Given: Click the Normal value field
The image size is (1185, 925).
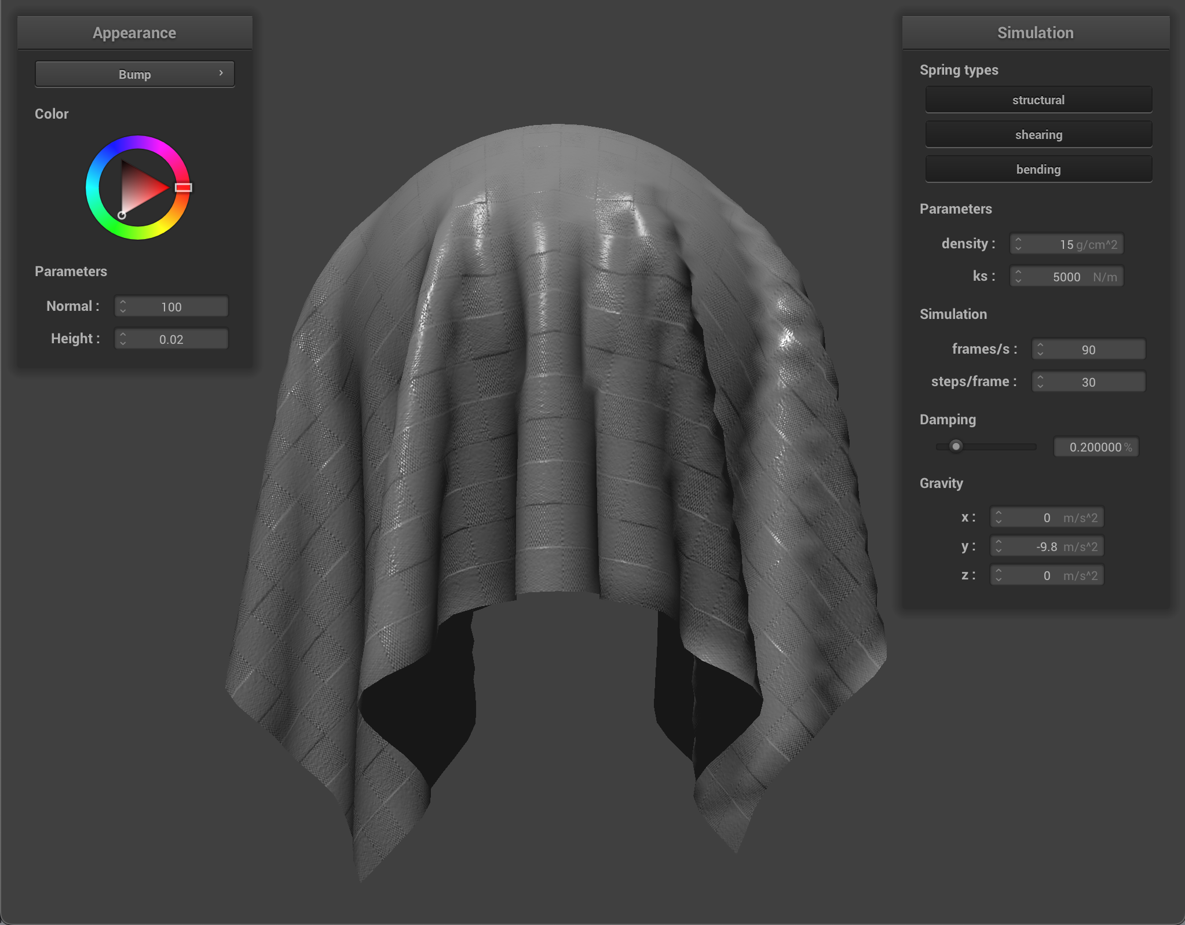Looking at the screenshot, I should coord(171,306).
